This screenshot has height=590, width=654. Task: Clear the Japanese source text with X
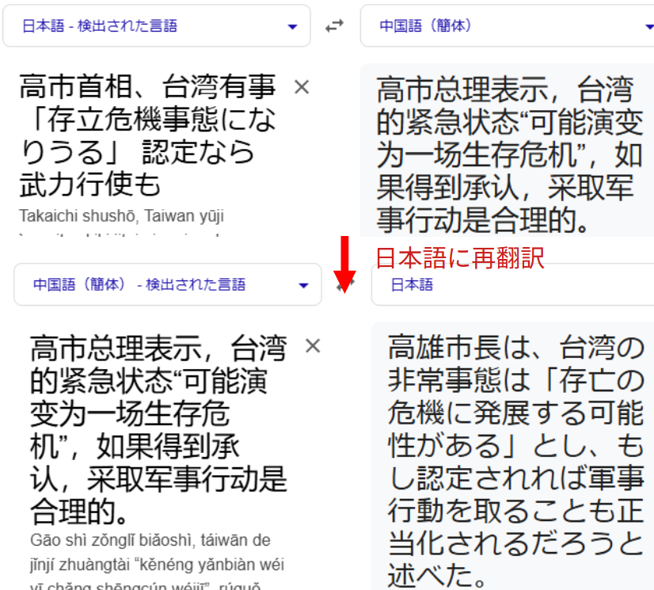(302, 87)
